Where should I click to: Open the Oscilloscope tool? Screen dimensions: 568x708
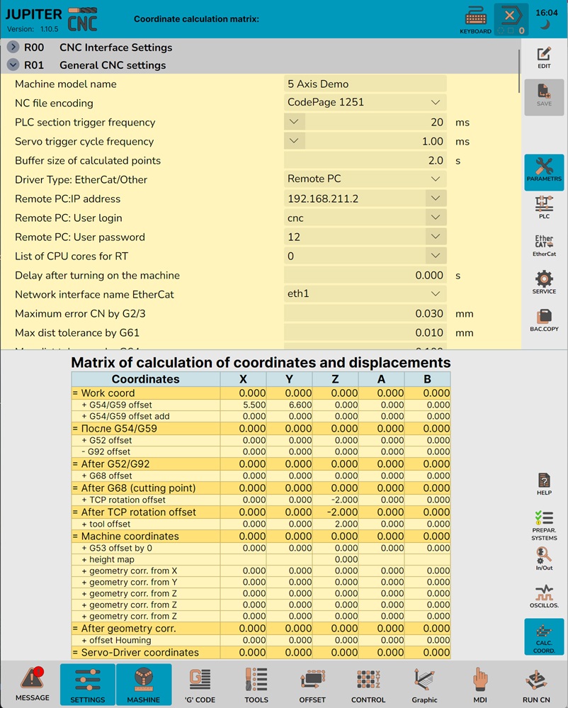click(x=544, y=596)
